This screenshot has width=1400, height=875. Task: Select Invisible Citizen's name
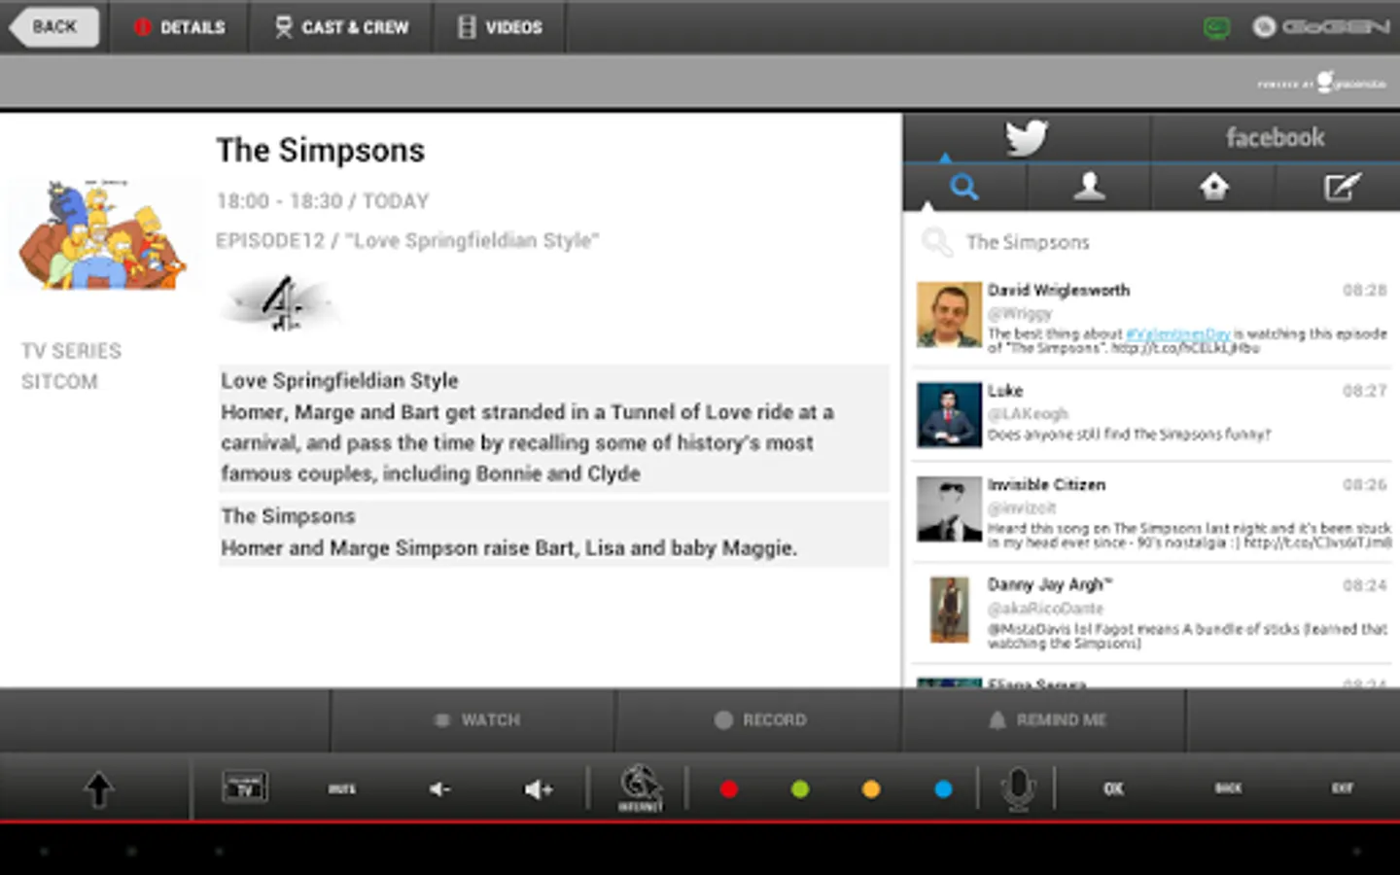coord(1046,484)
